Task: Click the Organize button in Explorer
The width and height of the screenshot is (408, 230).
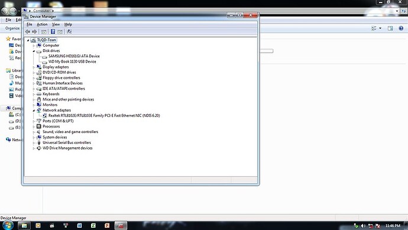Action: coord(12,28)
